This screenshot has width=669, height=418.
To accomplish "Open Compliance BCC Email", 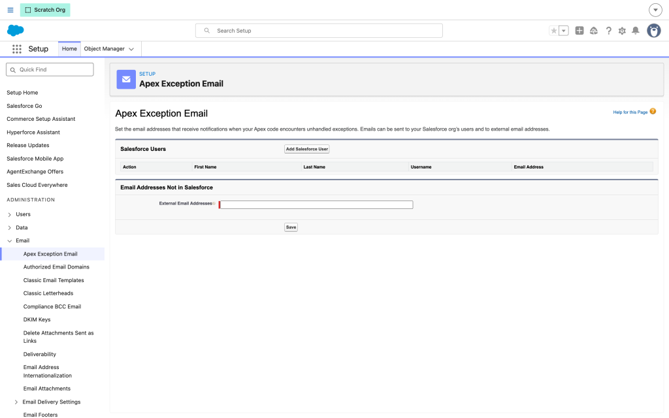I will click(52, 307).
